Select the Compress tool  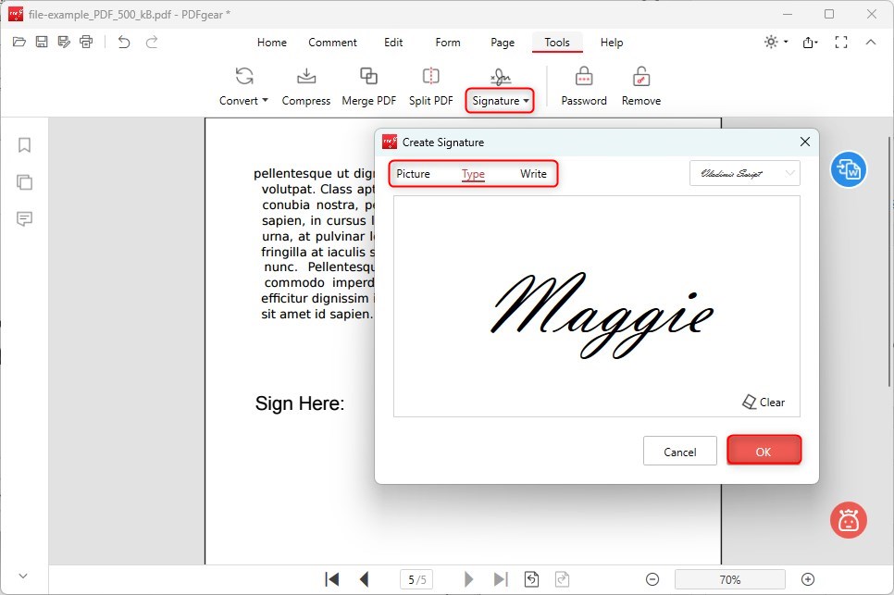(305, 85)
